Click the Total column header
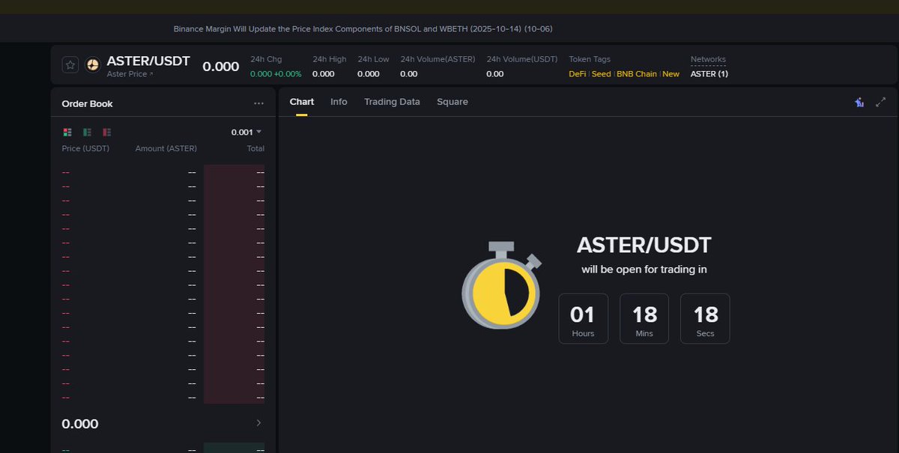Screen dimensions: 899x453 [255, 148]
